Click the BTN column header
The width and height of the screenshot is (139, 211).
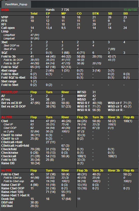(x=95, y=14)
